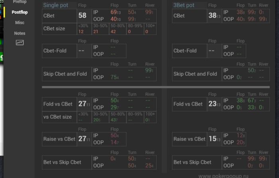Click the Single pot heading
279x178 pixels.
coord(55,5)
